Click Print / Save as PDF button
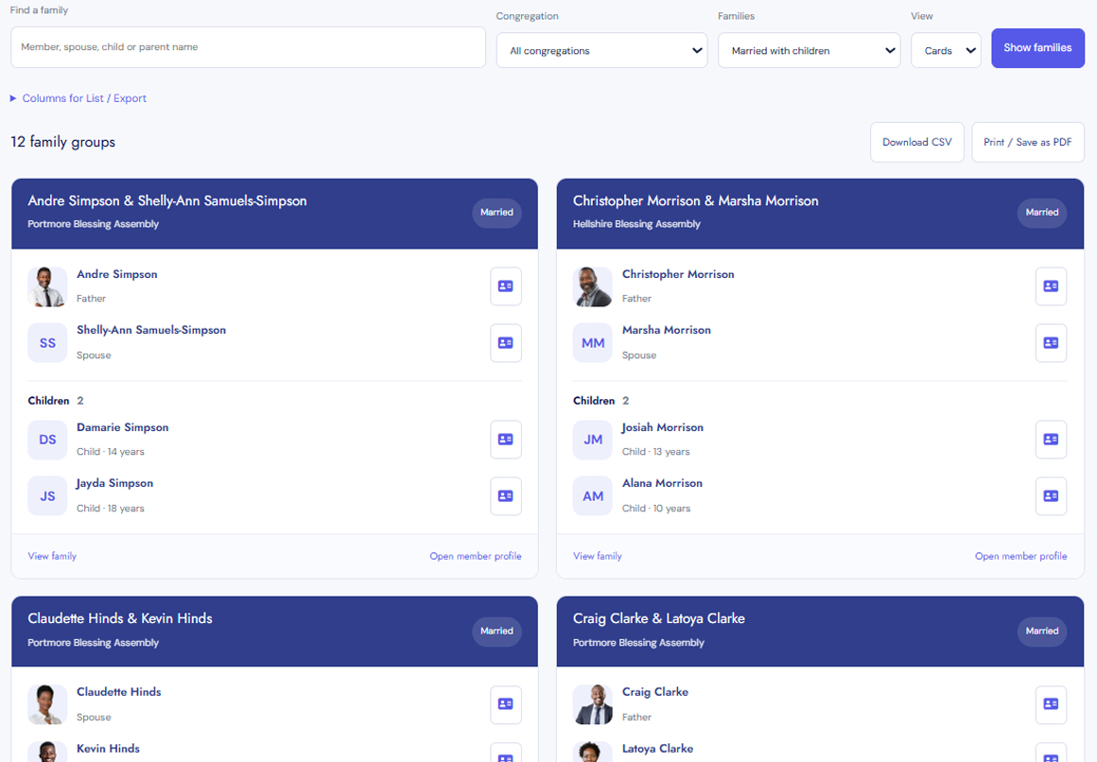The image size is (1097, 762). pyautogui.click(x=1028, y=142)
